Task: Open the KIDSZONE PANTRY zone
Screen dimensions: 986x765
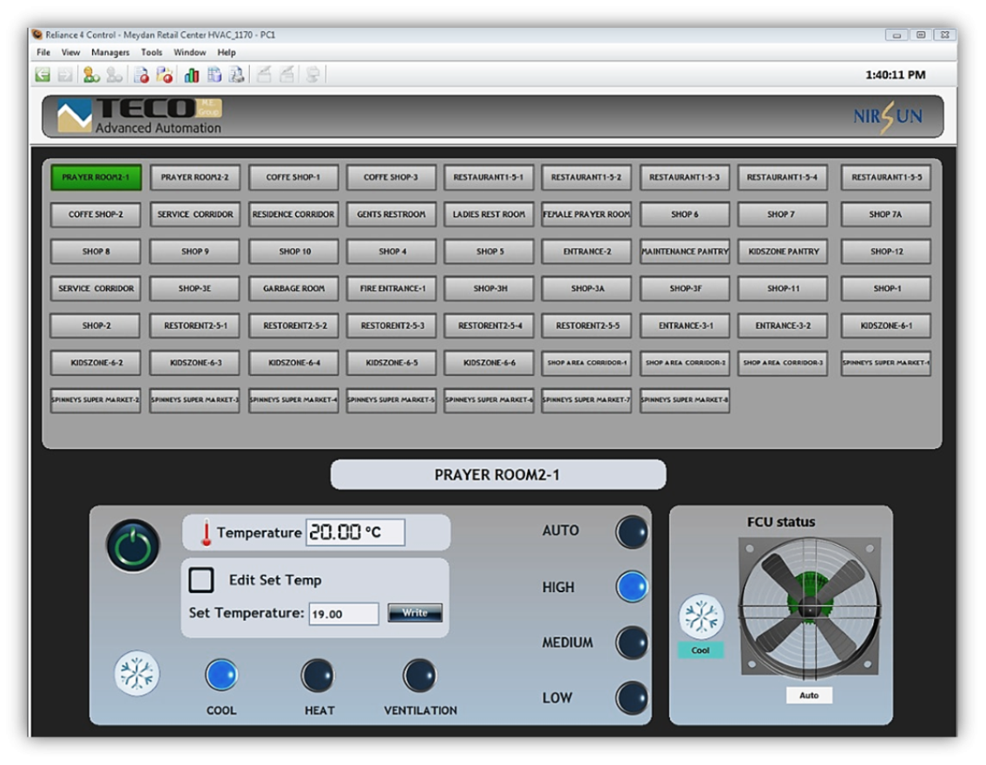Action: coord(783,252)
